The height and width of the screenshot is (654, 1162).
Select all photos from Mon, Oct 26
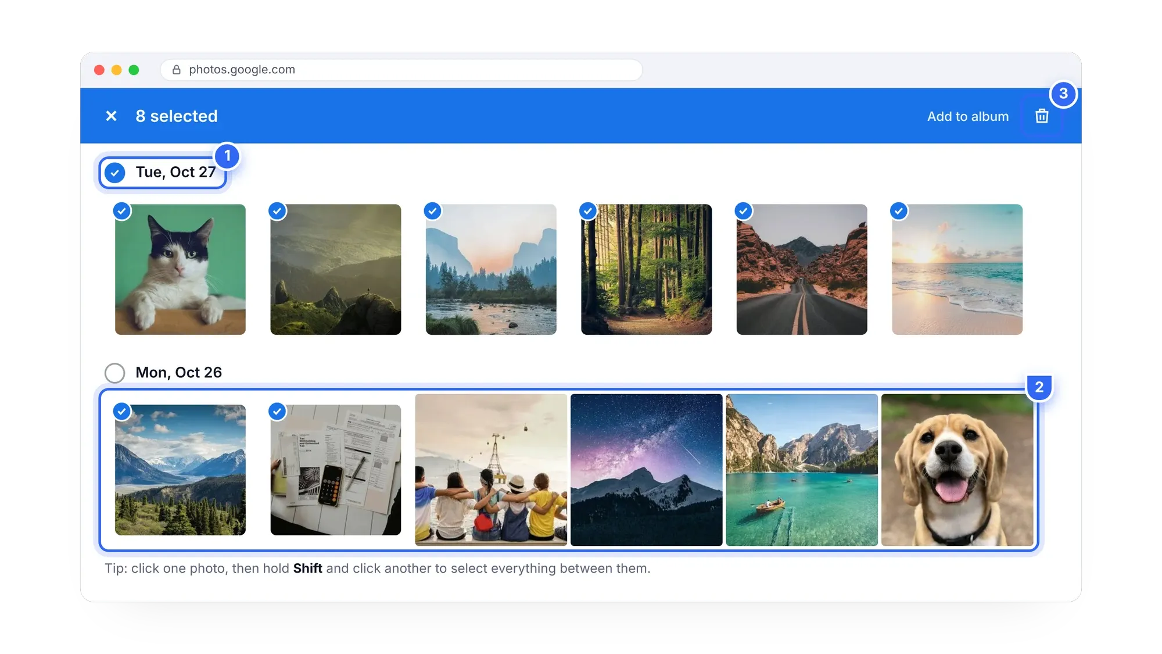(115, 373)
